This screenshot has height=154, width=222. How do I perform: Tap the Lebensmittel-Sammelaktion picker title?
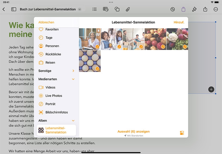click(x=133, y=22)
